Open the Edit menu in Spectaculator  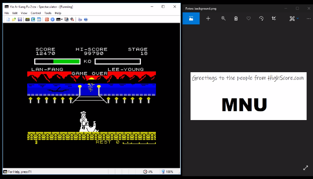coord(15,13)
